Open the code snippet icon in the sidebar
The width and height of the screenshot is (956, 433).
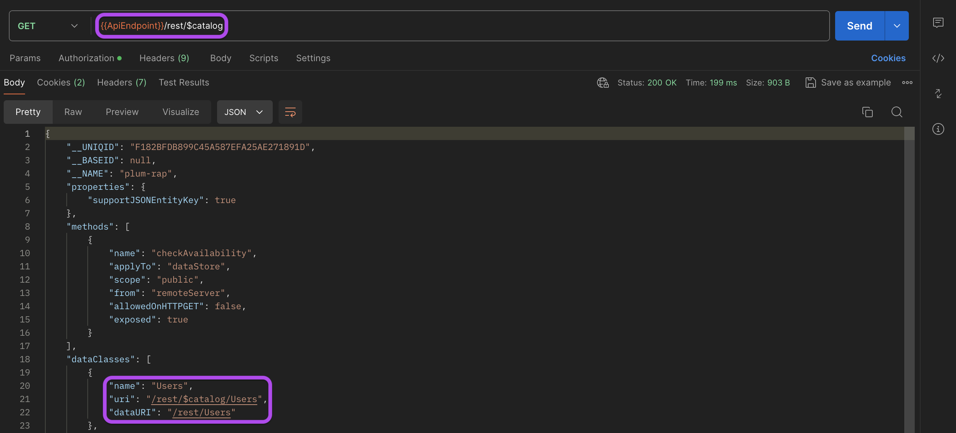[x=938, y=58]
